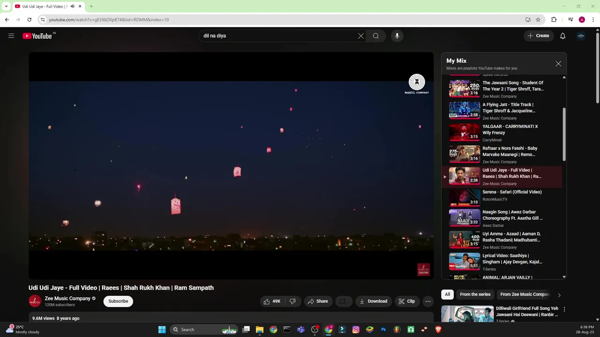
Task: Focus the browser URL address field
Action: [281, 20]
